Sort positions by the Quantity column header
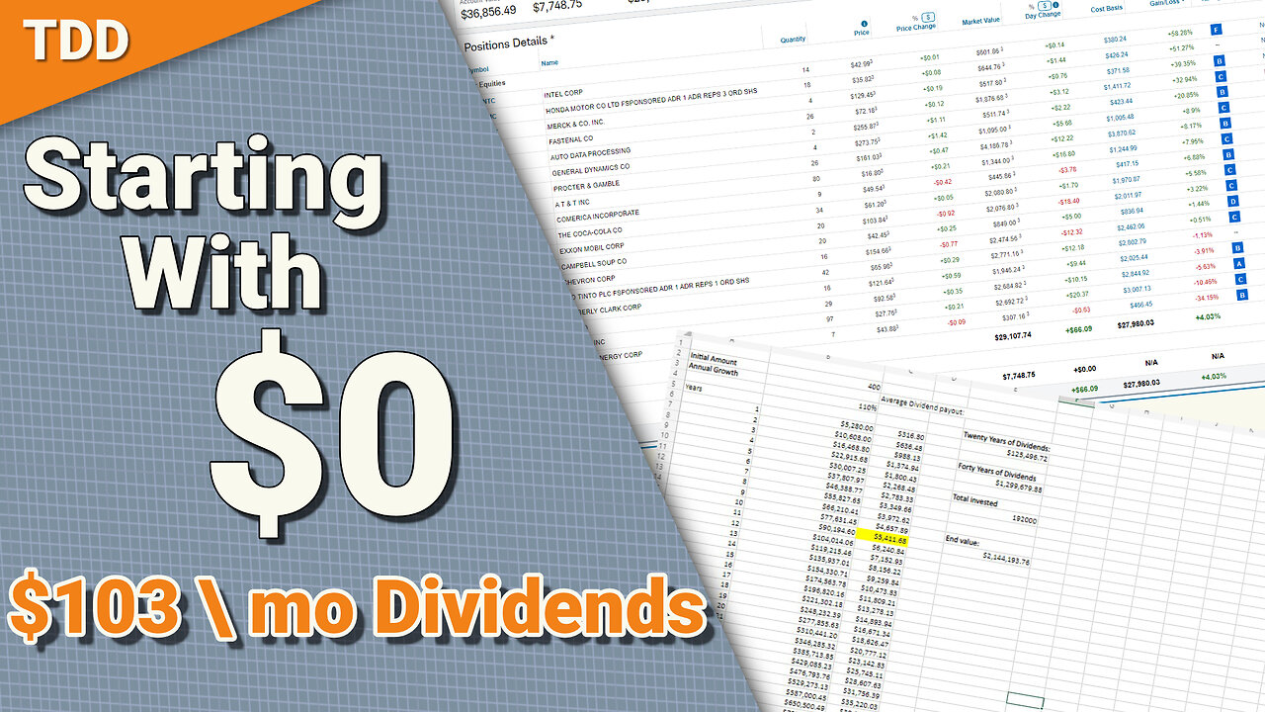This screenshot has height=712, width=1265. [x=793, y=40]
